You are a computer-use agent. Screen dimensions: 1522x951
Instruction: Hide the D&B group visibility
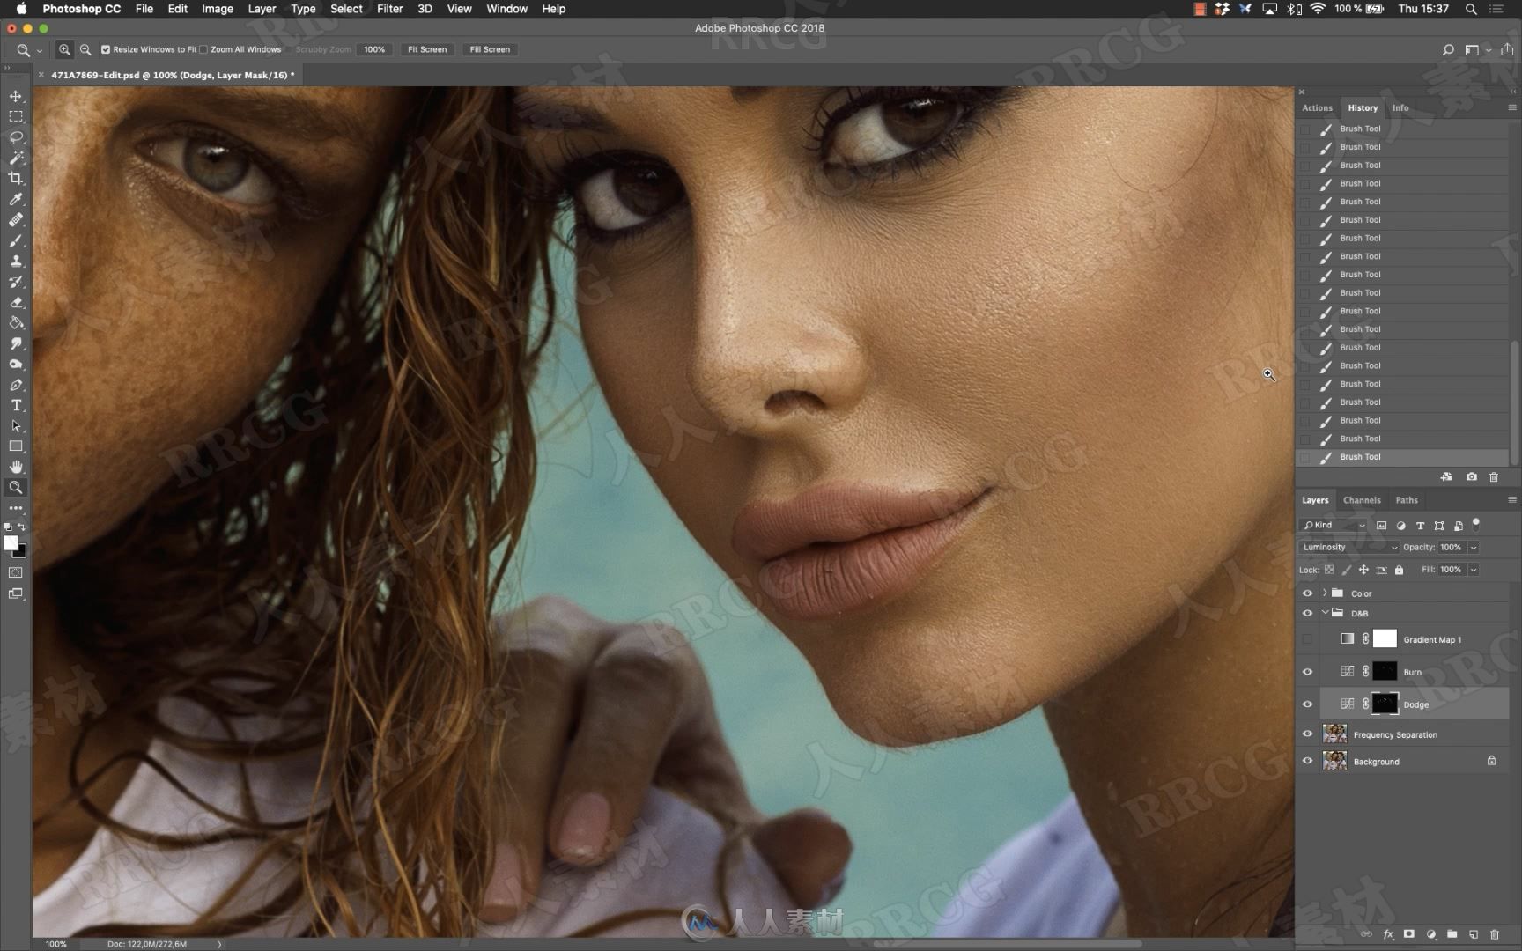click(x=1307, y=614)
